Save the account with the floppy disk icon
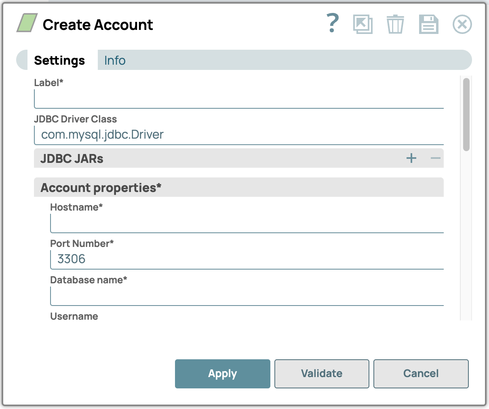 tap(428, 24)
